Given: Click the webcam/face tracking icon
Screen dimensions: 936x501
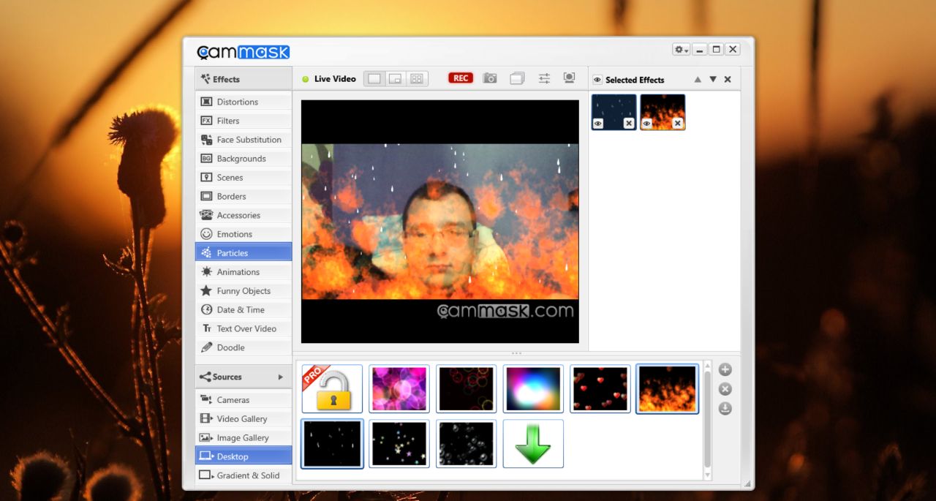Looking at the screenshot, I should coord(569,78).
